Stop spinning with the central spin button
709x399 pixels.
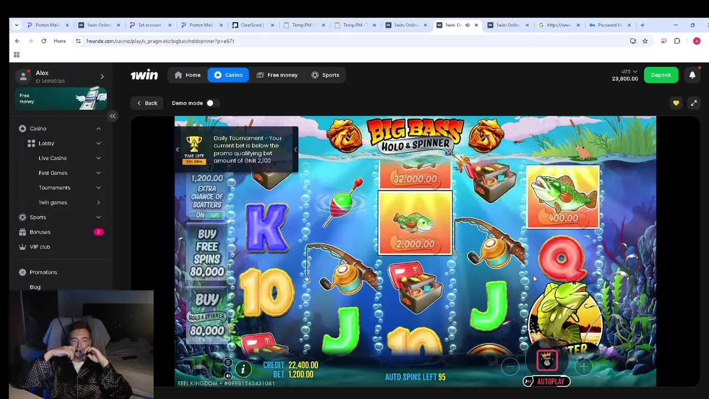point(547,361)
